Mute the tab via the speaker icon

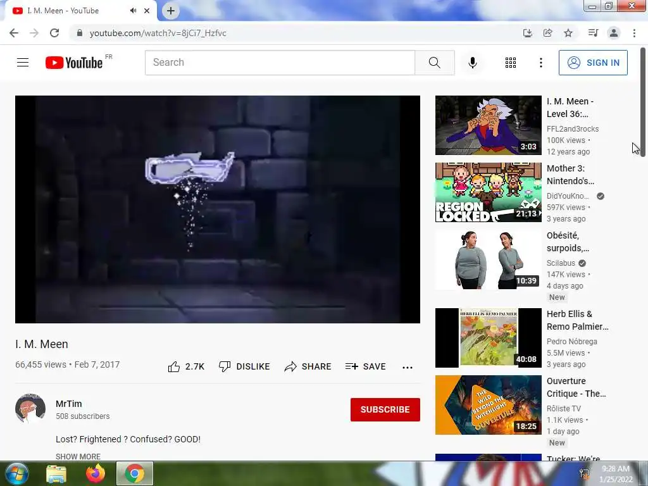[x=133, y=11]
